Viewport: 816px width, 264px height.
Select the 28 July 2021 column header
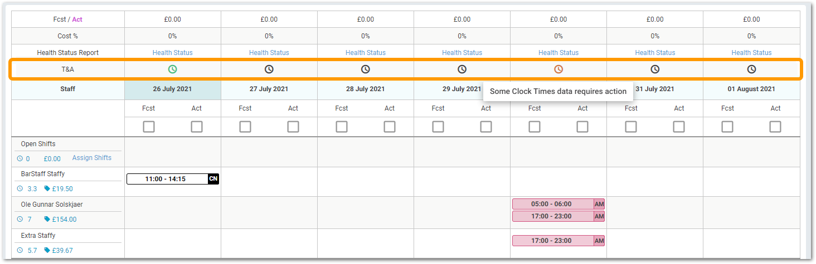(366, 89)
